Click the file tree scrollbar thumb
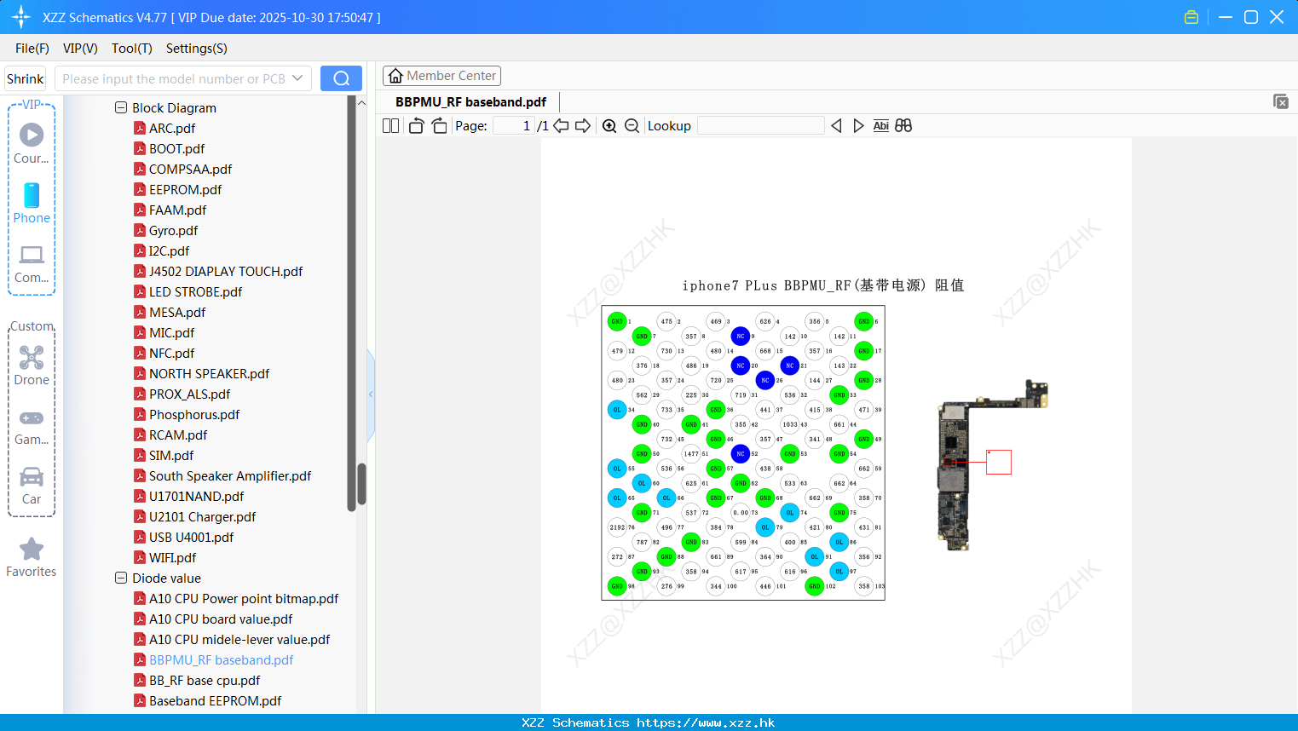Image resolution: width=1298 pixels, height=731 pixels. pos(361,483)
